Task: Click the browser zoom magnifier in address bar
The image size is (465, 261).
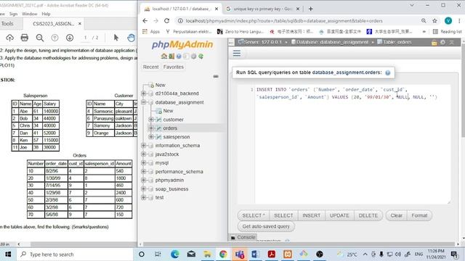Action: pyautogui.click(x=424, y=21)
